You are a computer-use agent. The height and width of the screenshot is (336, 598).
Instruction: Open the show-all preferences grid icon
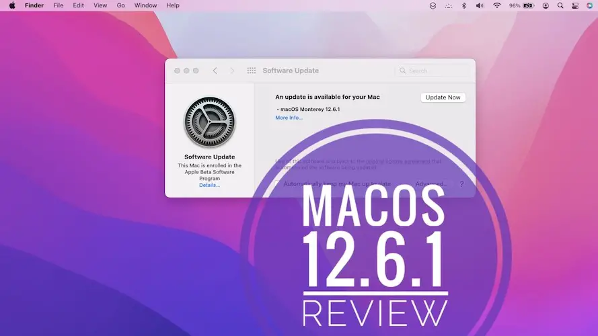(x=252, y=71)
